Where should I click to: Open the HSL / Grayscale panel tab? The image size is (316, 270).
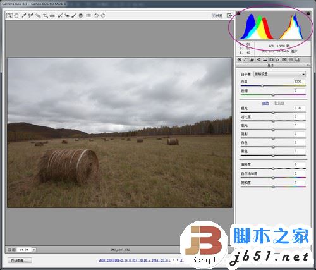click(258, 59)
